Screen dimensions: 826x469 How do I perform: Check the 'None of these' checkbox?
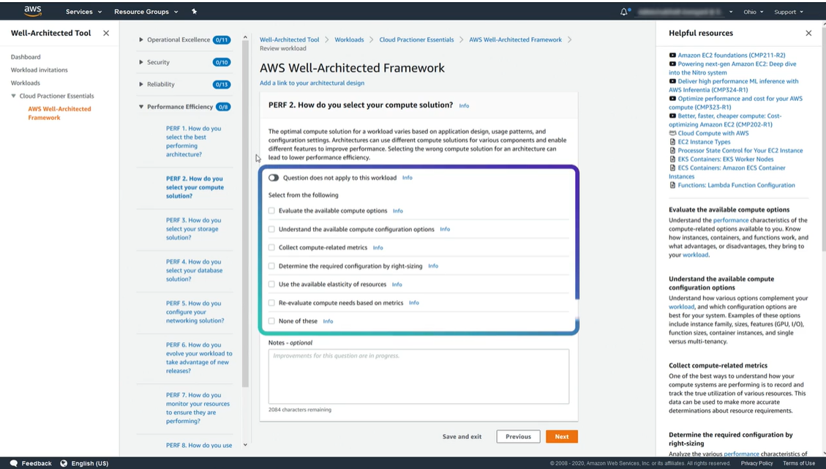pos(272,321)
